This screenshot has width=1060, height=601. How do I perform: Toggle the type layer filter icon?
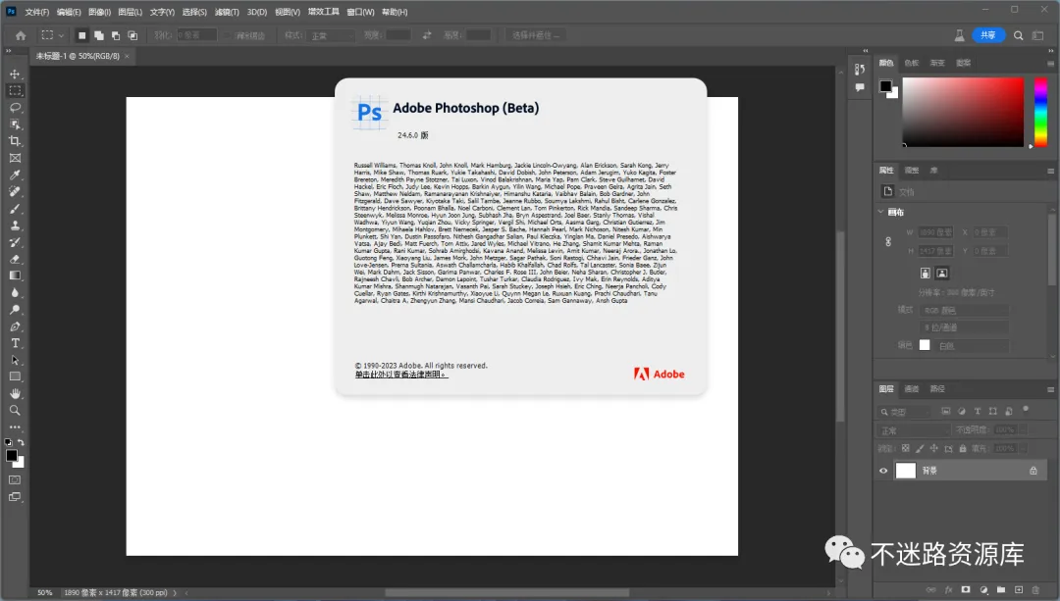977,411
